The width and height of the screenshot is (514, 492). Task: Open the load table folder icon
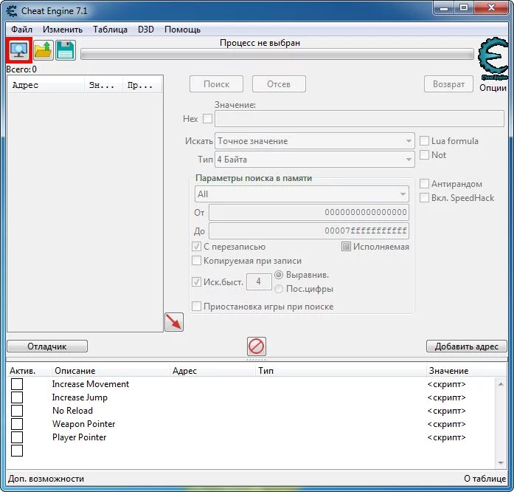(44, 50)
